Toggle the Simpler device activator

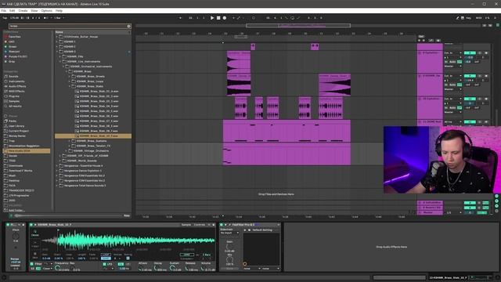coord(31,225)
